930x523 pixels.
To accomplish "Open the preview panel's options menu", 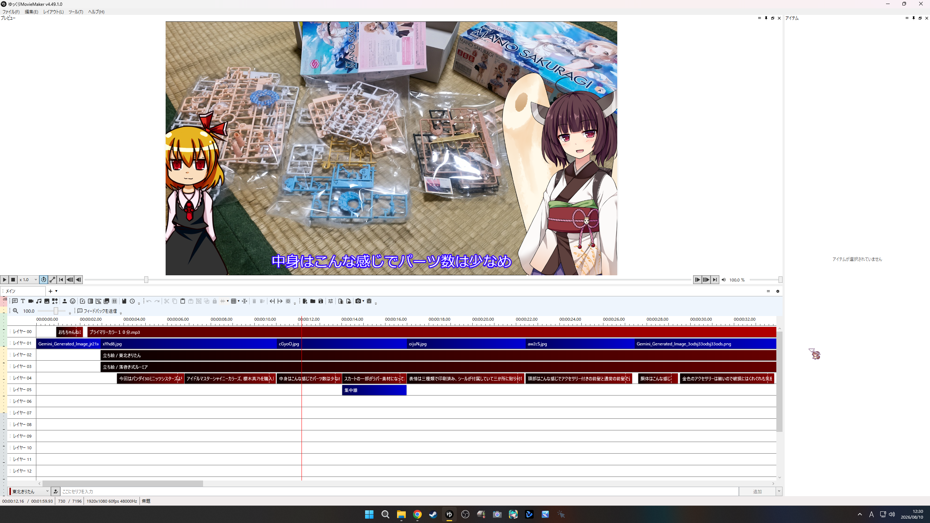I will [759, 18].
